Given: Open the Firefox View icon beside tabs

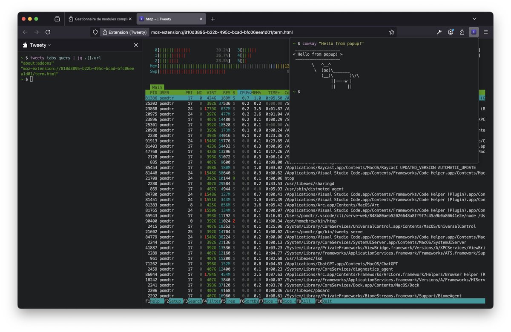Looking at the screenshot, I should [x=57, y=19].
